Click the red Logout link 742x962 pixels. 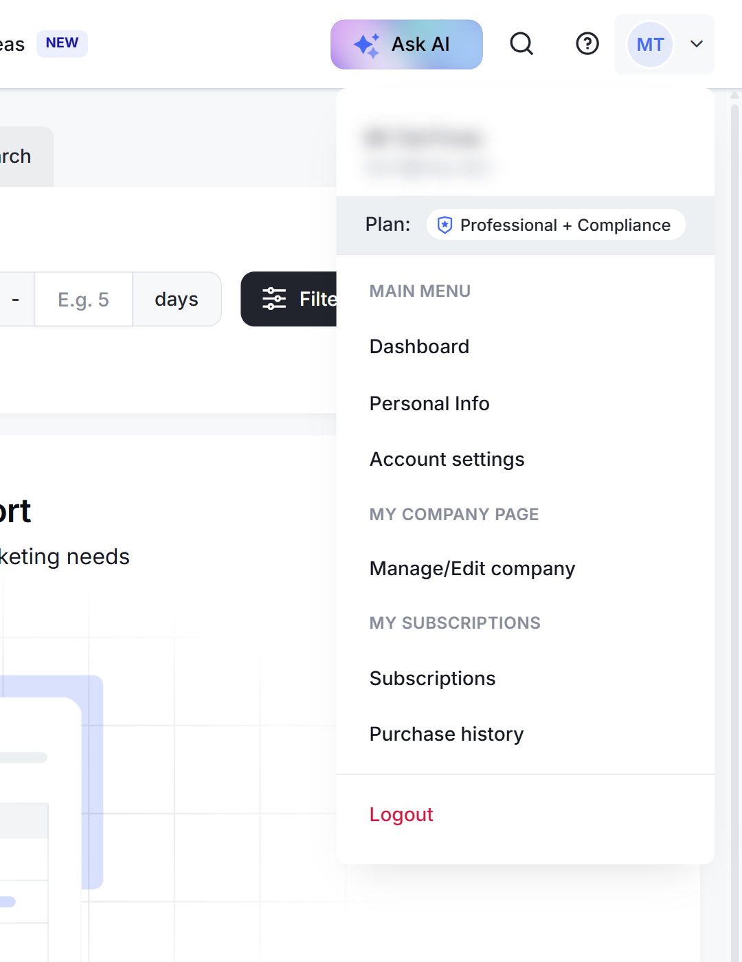coord(401,814)
